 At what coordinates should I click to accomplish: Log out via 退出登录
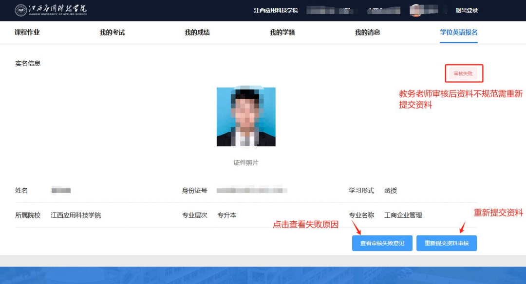tap(467, 10)
